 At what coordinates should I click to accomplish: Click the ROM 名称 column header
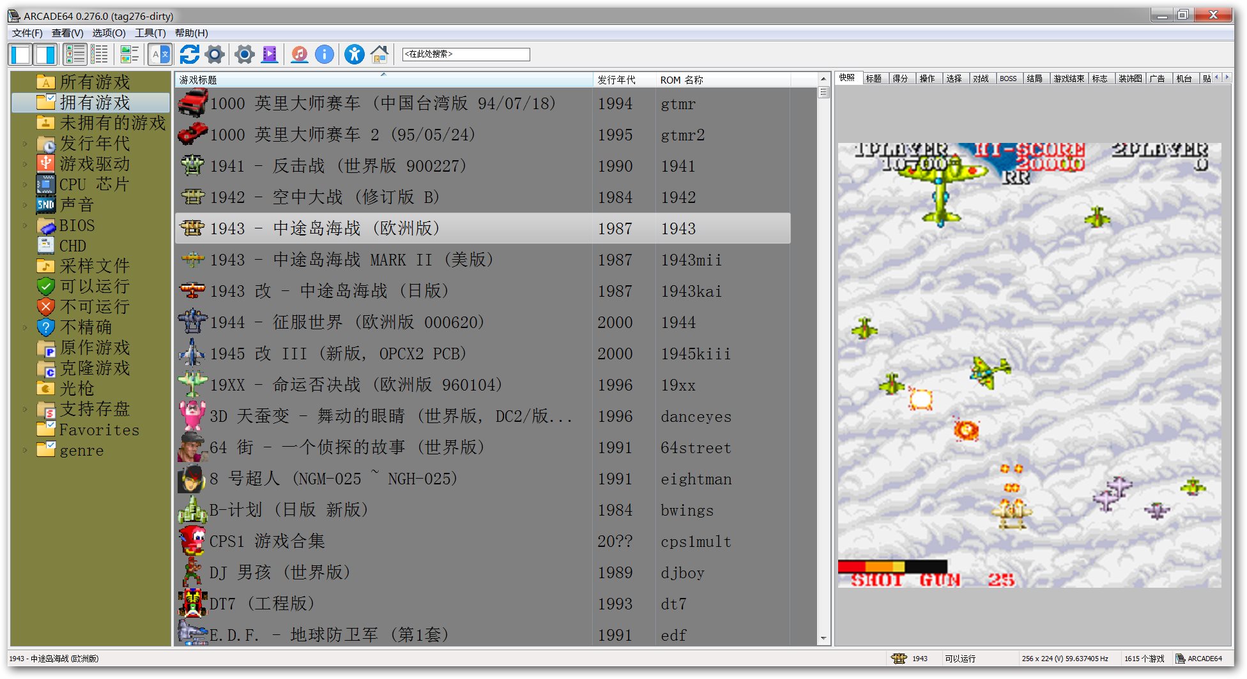(682, 80)
